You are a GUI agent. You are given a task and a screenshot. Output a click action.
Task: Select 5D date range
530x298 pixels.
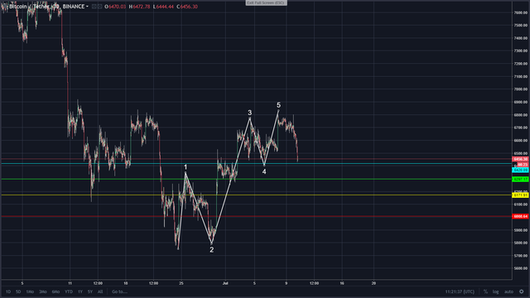[18, 291]
